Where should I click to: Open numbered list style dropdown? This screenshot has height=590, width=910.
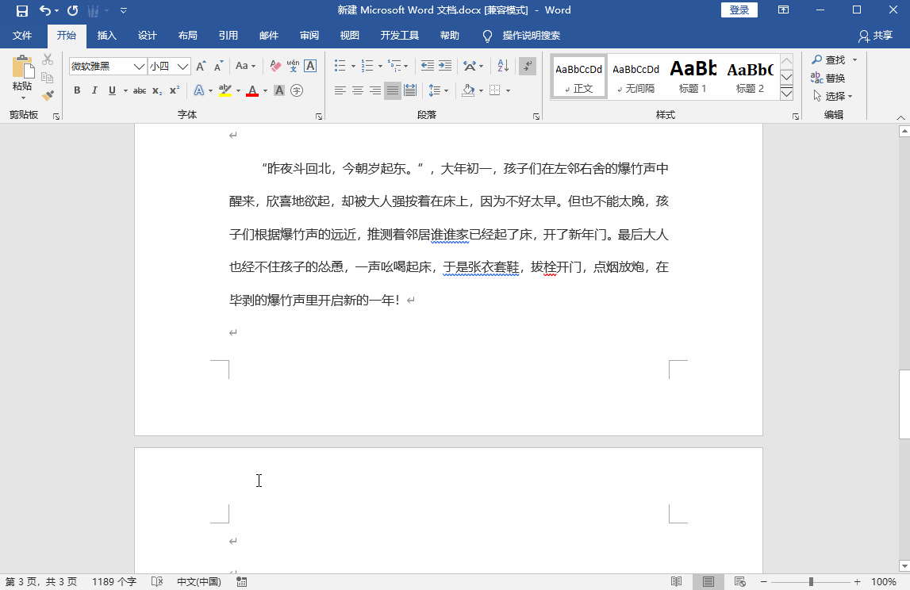pos(380,66)
